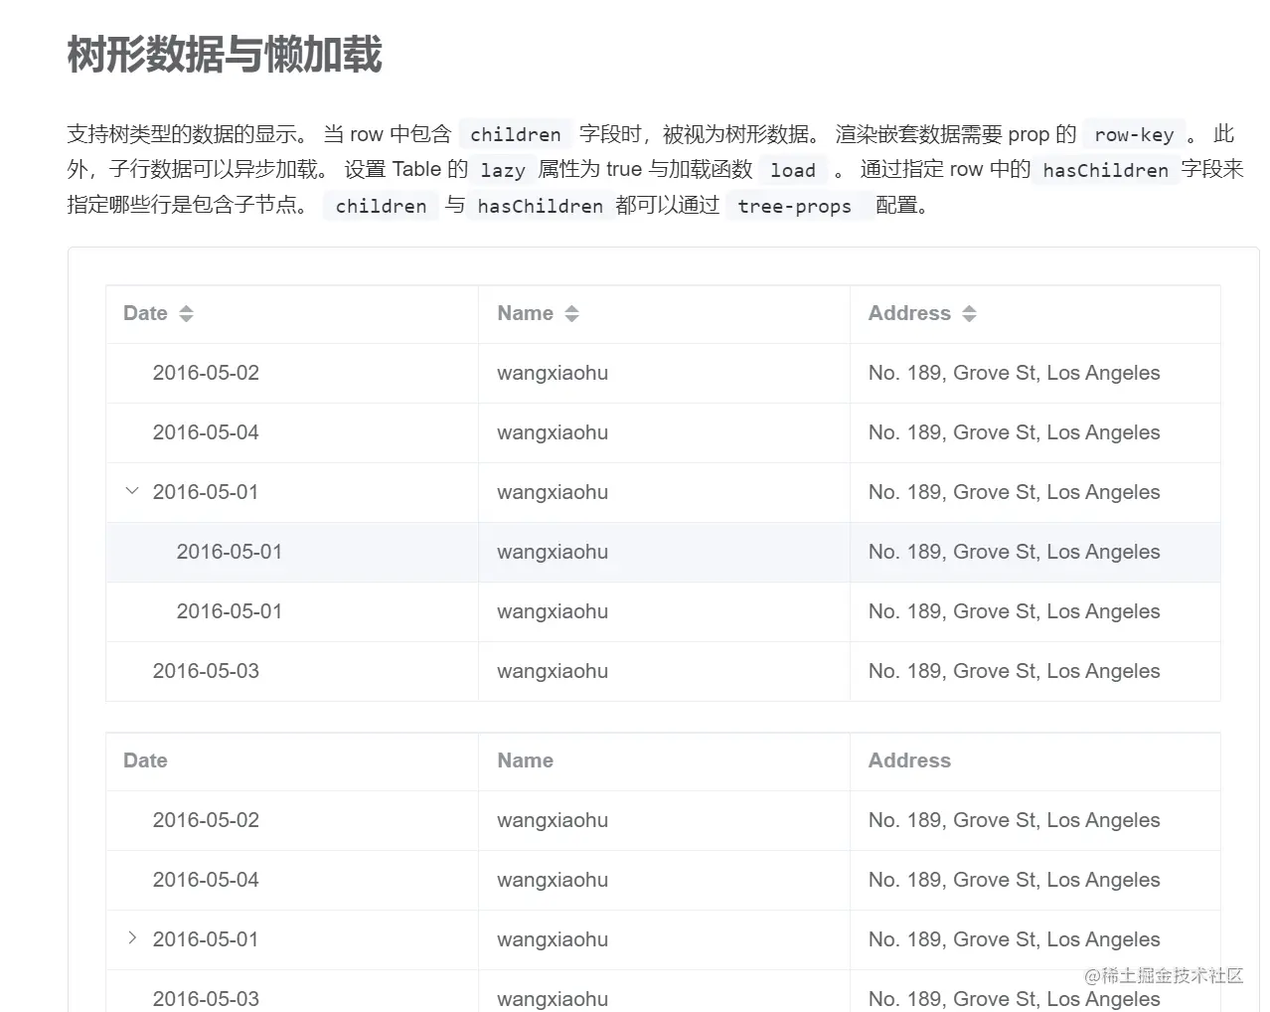Click the Name header in first table
Image resolution: width=1270 pixels, height=1012 pixels.
[x=525, y=313]
